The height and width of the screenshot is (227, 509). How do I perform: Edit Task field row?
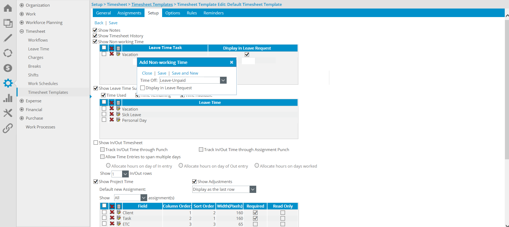(119, 218)
